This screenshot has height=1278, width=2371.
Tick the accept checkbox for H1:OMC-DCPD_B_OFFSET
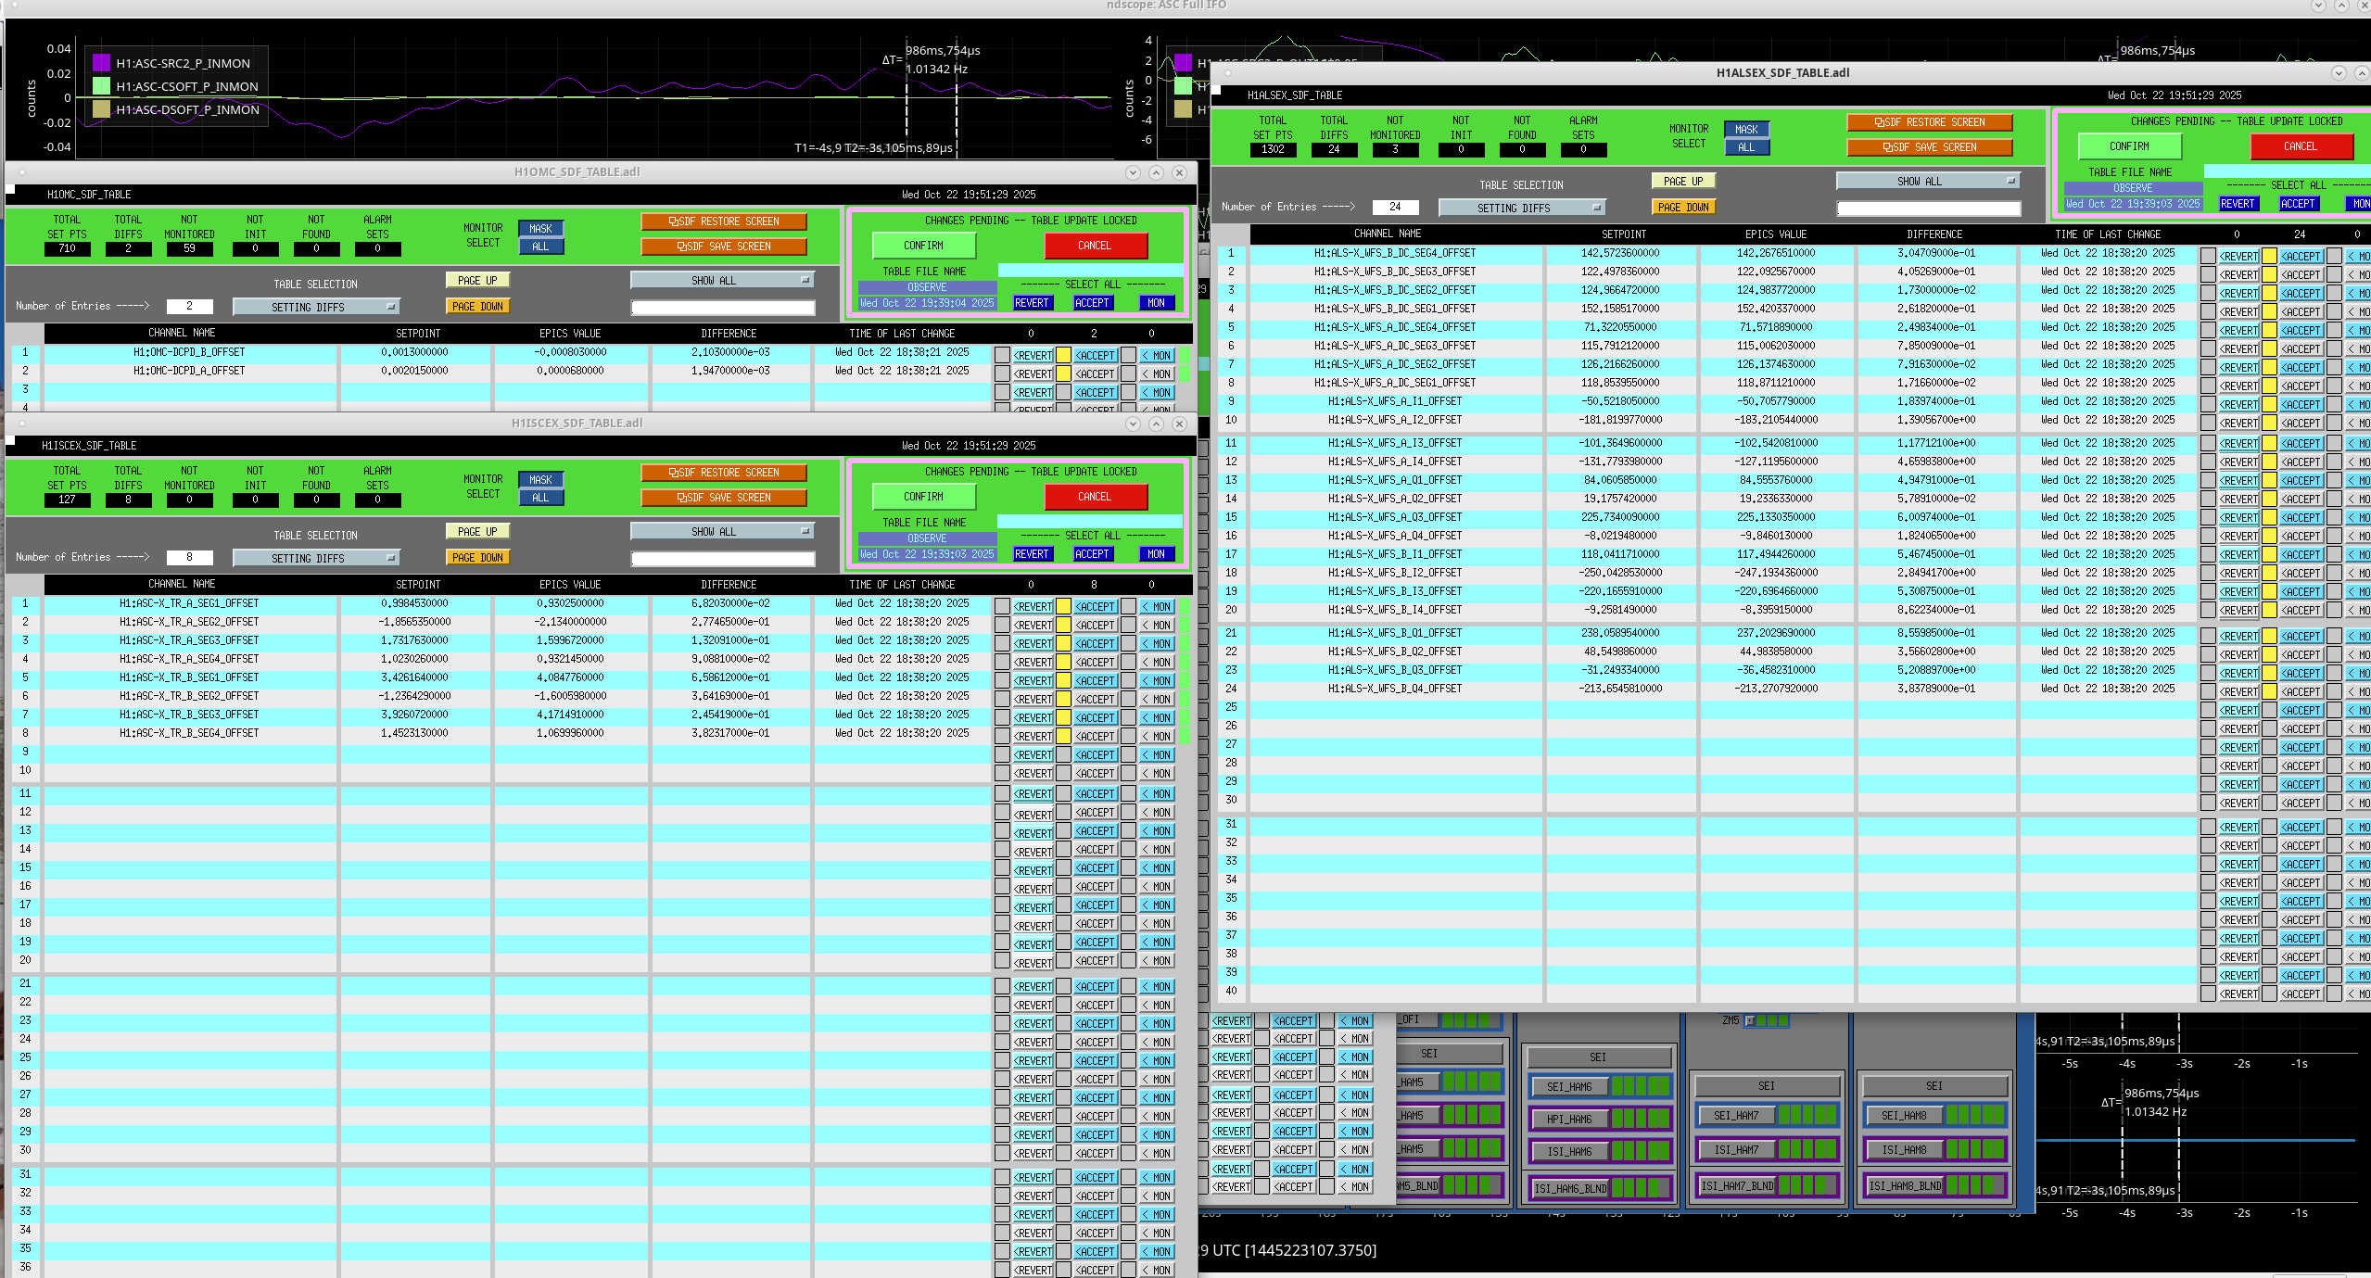1063,355
